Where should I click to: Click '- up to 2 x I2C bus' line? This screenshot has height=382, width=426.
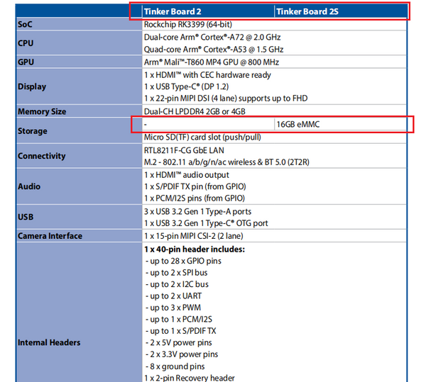(x=177, y=284)
